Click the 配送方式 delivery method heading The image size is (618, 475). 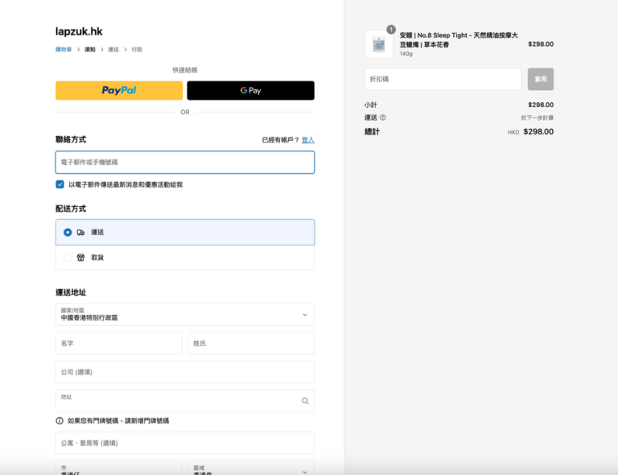(x=71, y=209)
